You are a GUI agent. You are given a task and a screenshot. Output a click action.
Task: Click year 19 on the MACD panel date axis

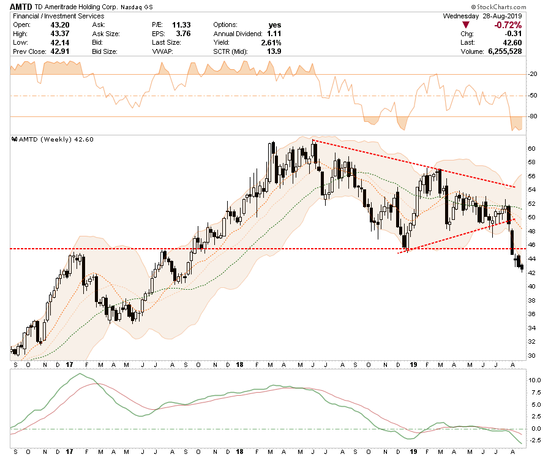(413, 451)
